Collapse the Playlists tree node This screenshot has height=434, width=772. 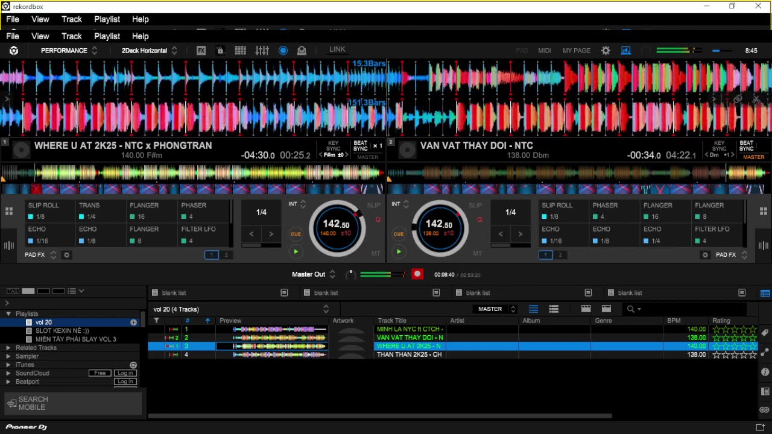(8, 314)
